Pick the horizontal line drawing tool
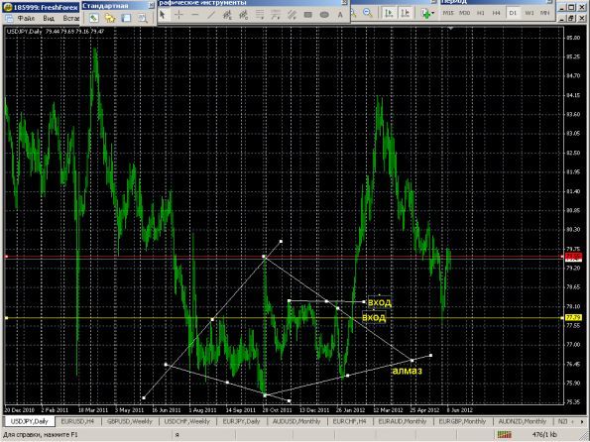Screen dimensions: 590x442 pos(195,15)
